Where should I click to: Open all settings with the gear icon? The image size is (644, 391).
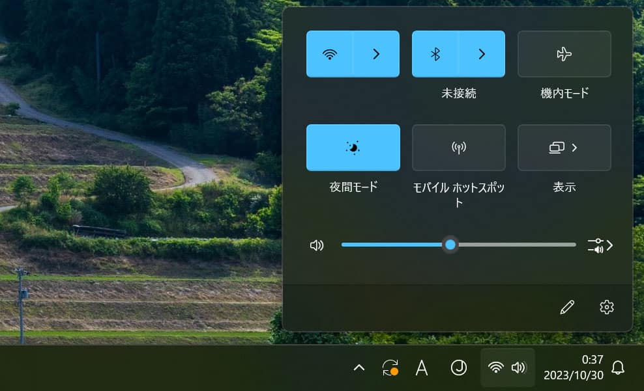pos(607,307)
